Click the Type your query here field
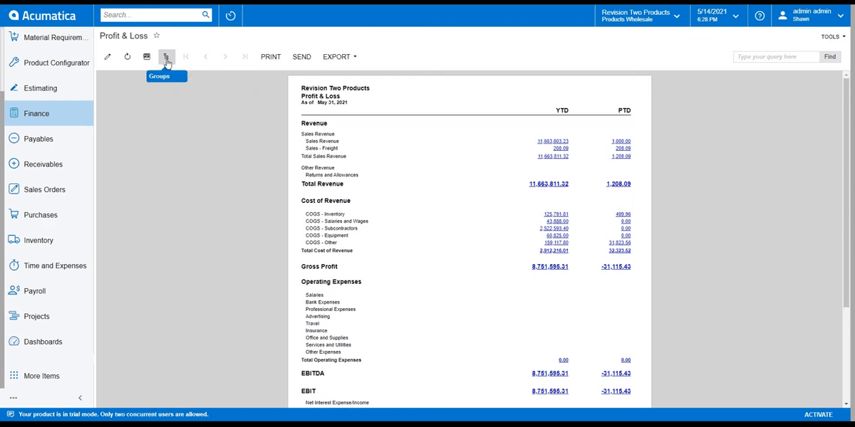855x427 pixels. (x=776, y=57)
